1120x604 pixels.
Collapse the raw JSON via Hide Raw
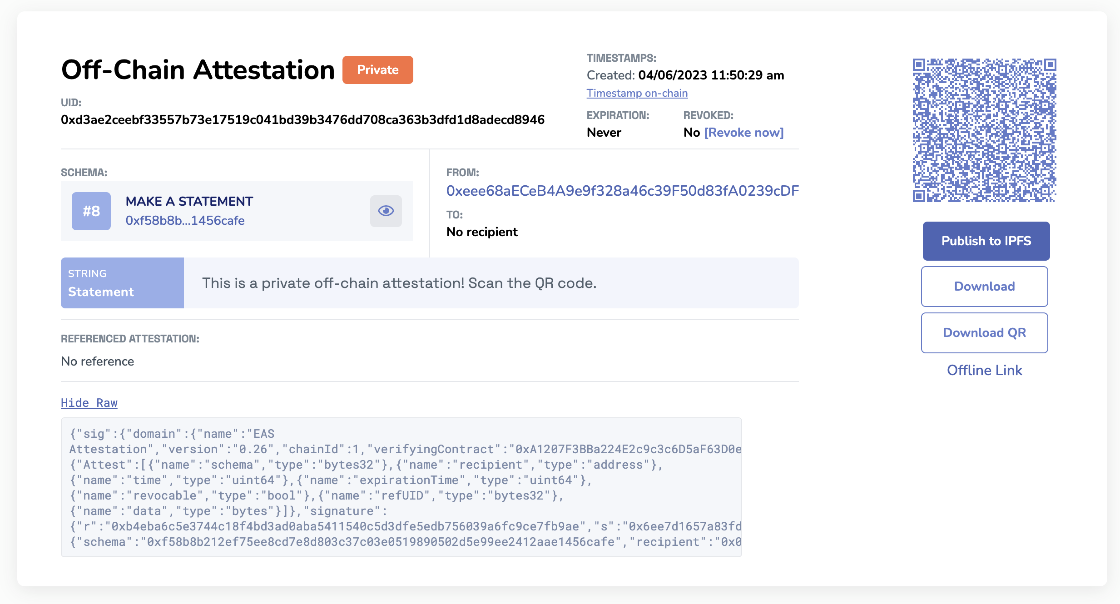pos(89,403)
